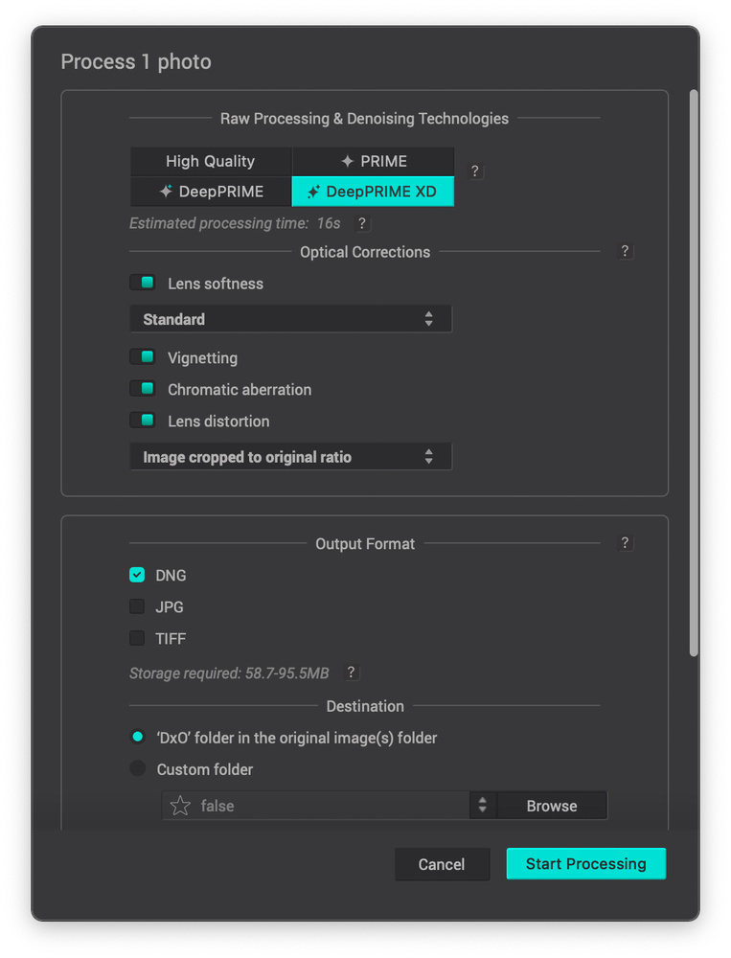Click help icon beside storage required

coord(351,673)
